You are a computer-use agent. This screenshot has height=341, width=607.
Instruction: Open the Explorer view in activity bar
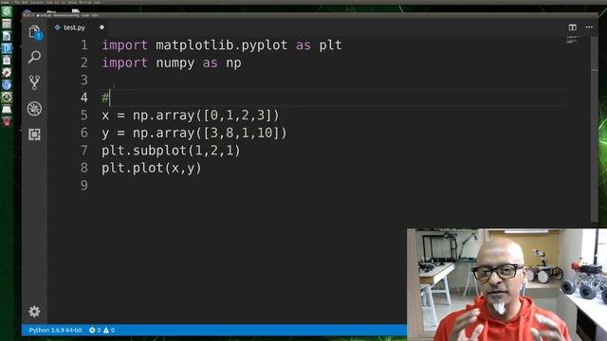point(34,31)
